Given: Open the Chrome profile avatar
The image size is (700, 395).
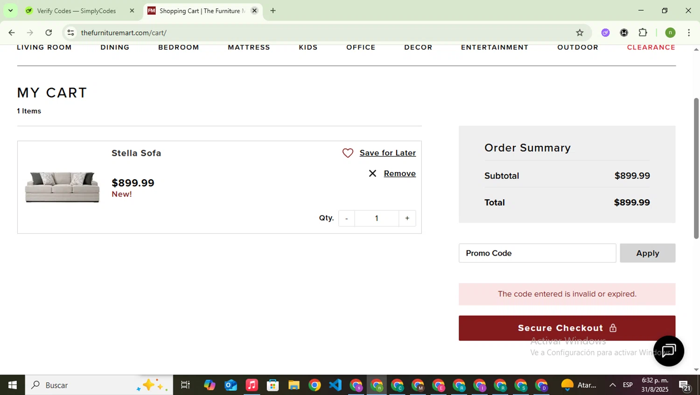Looking at the screenshot, I should click(x=670, y=33).
